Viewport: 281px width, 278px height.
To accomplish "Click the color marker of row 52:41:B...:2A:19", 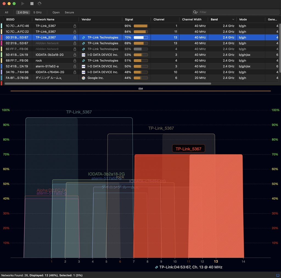I will tap(1, 66).
